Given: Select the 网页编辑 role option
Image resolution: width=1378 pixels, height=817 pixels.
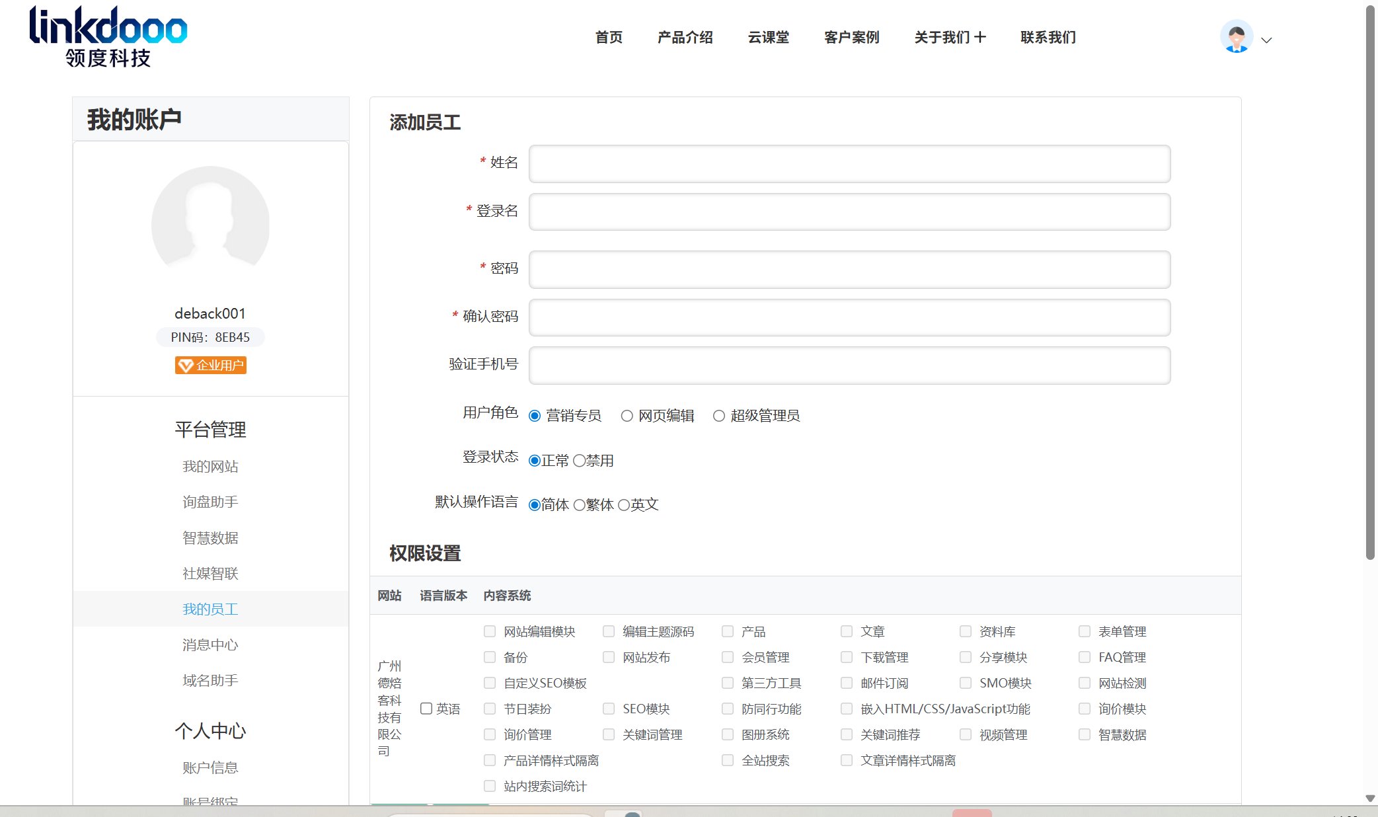Looking at the screenshot, I should [x=627, y=416].
